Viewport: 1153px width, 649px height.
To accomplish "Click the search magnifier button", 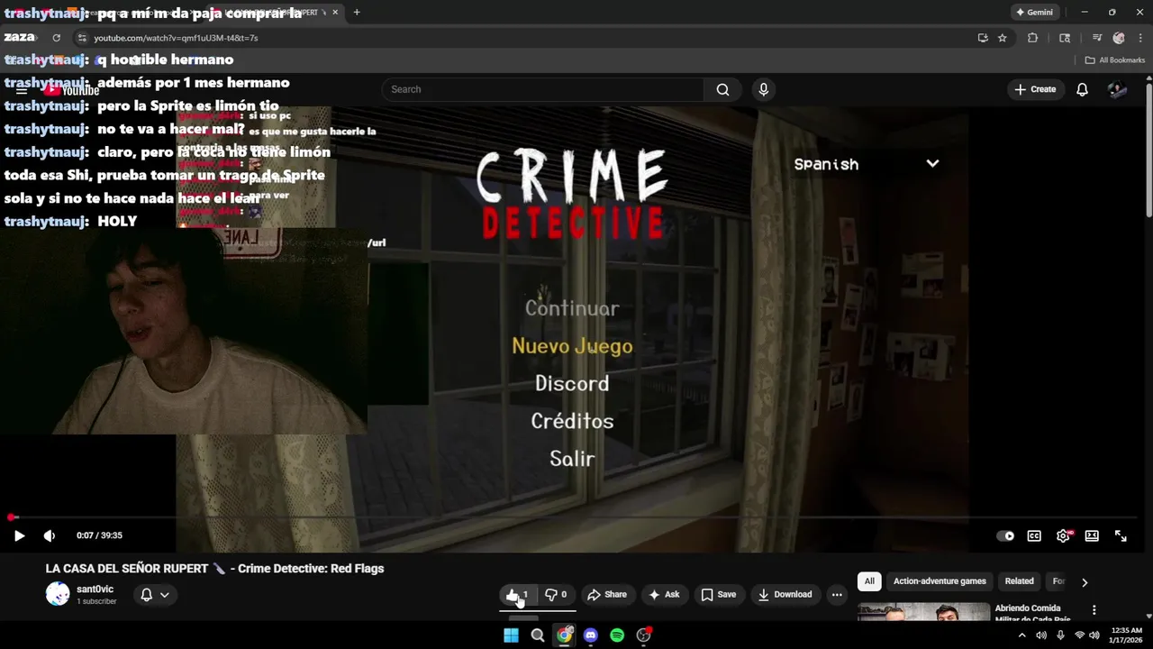I will pyautogui.click(x=722, y=89).
